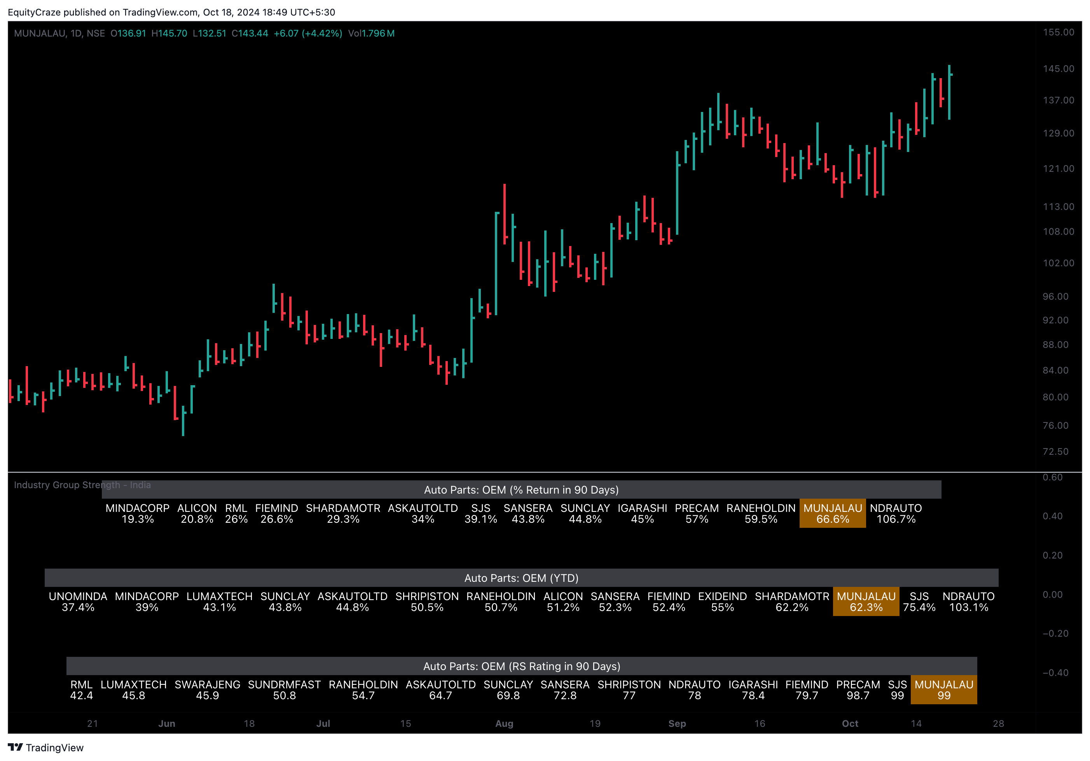Click SUNCLAY 44.8% in 90-day returns
The width and height of the screenshot is (1090, 761).
(x=585, y=513)
